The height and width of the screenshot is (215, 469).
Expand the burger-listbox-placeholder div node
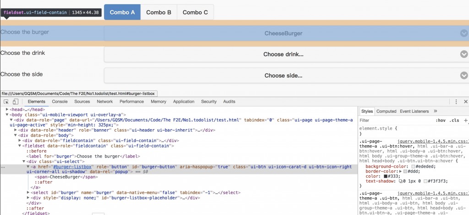(x=28, y=198)
